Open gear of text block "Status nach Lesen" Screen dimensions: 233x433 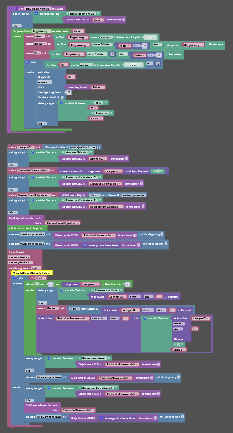point(49,358)
